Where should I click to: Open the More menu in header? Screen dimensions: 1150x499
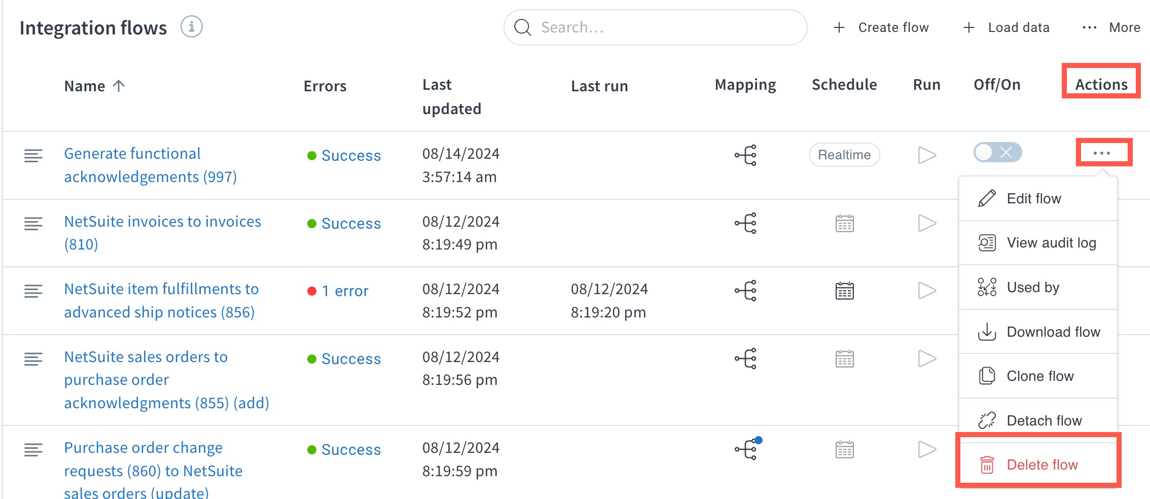pos(1111,27)
